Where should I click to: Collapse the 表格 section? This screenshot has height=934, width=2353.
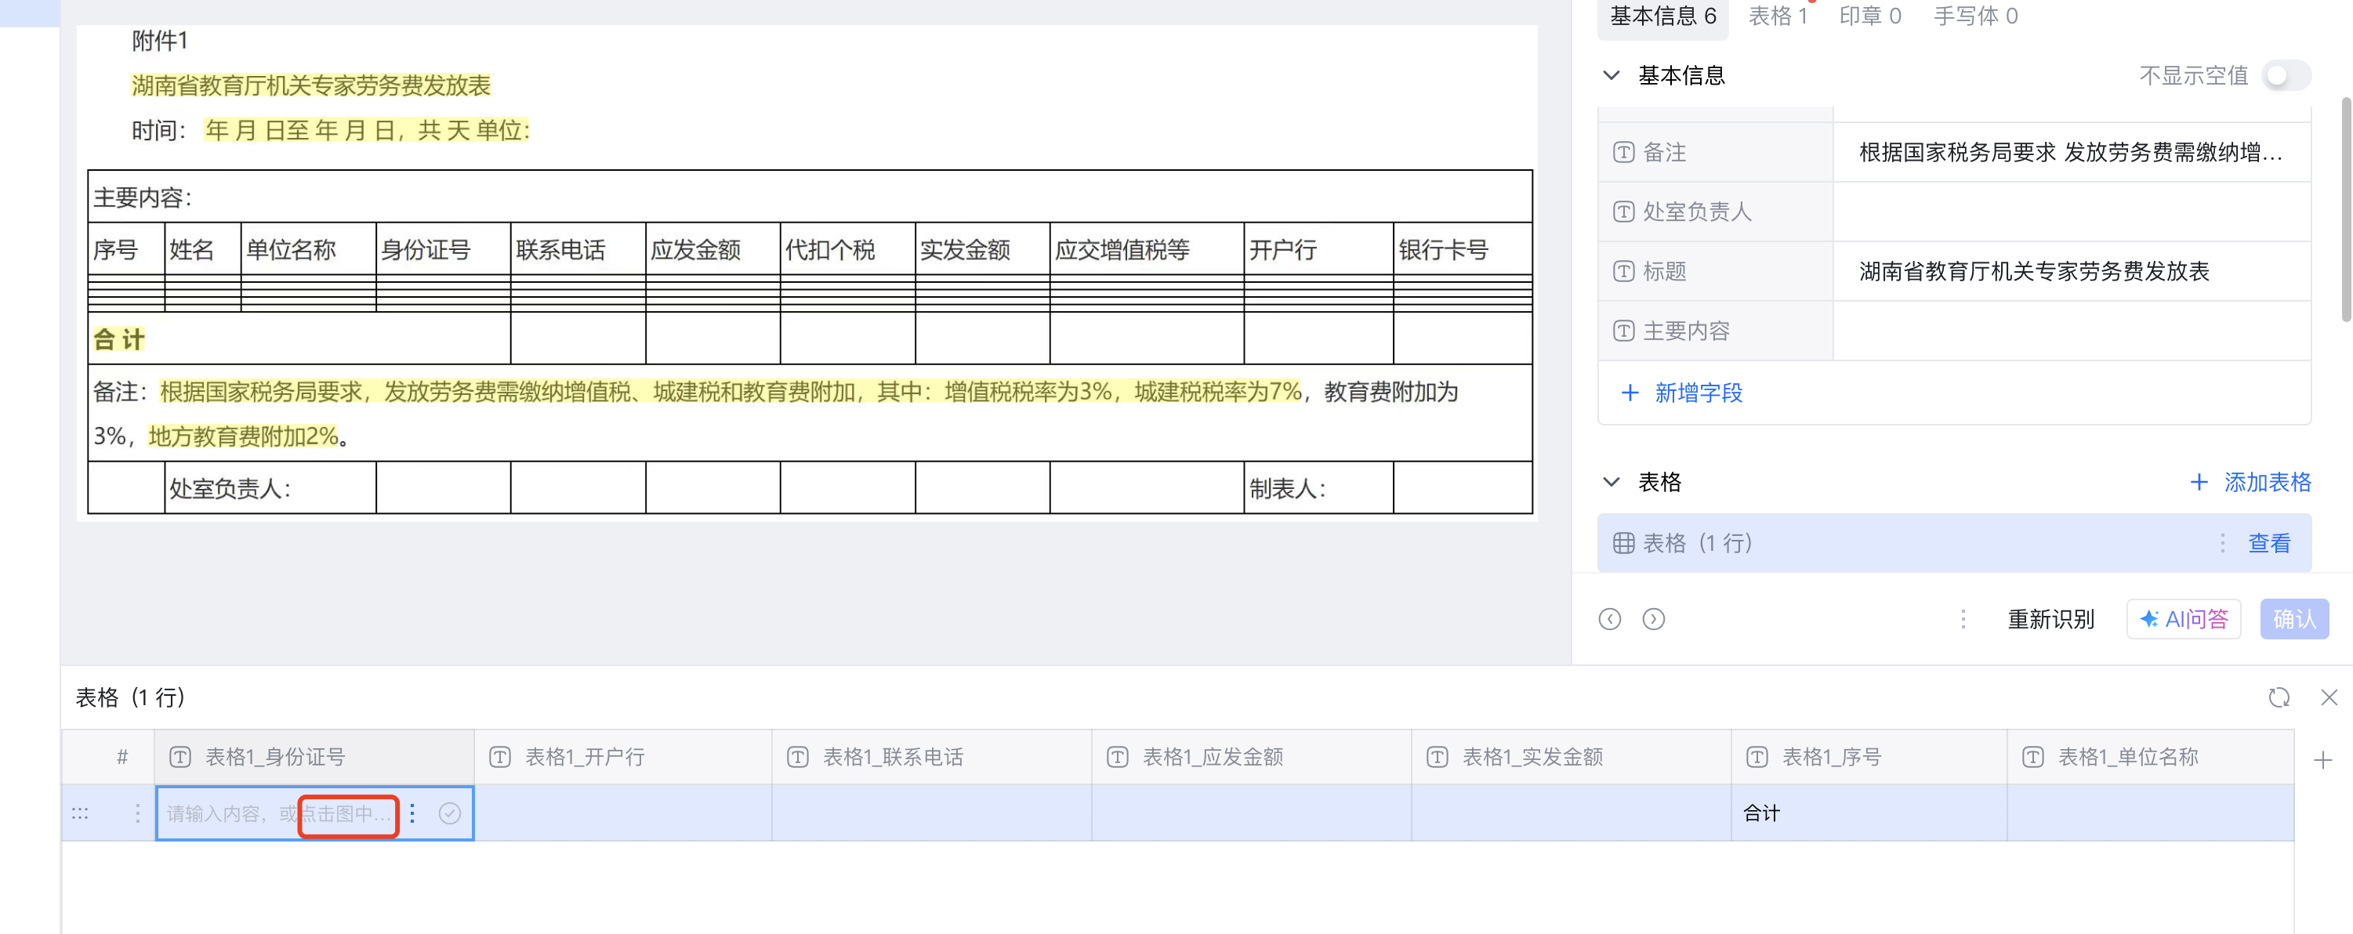coord(1612,482)
